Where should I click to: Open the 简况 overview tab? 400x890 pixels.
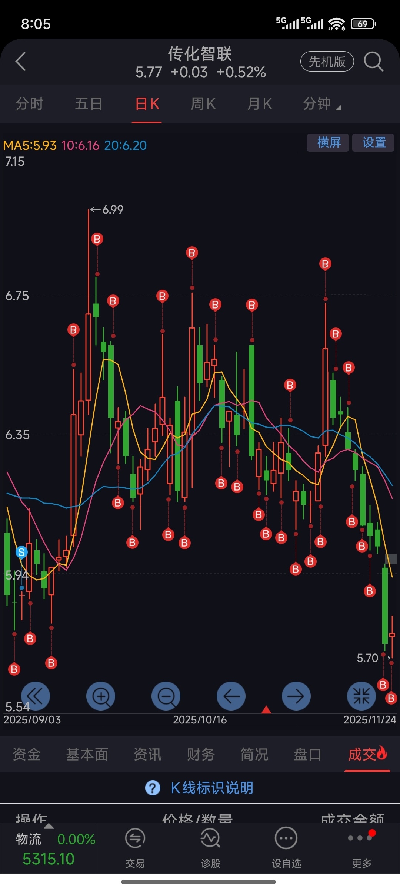(x=254, y=755)
